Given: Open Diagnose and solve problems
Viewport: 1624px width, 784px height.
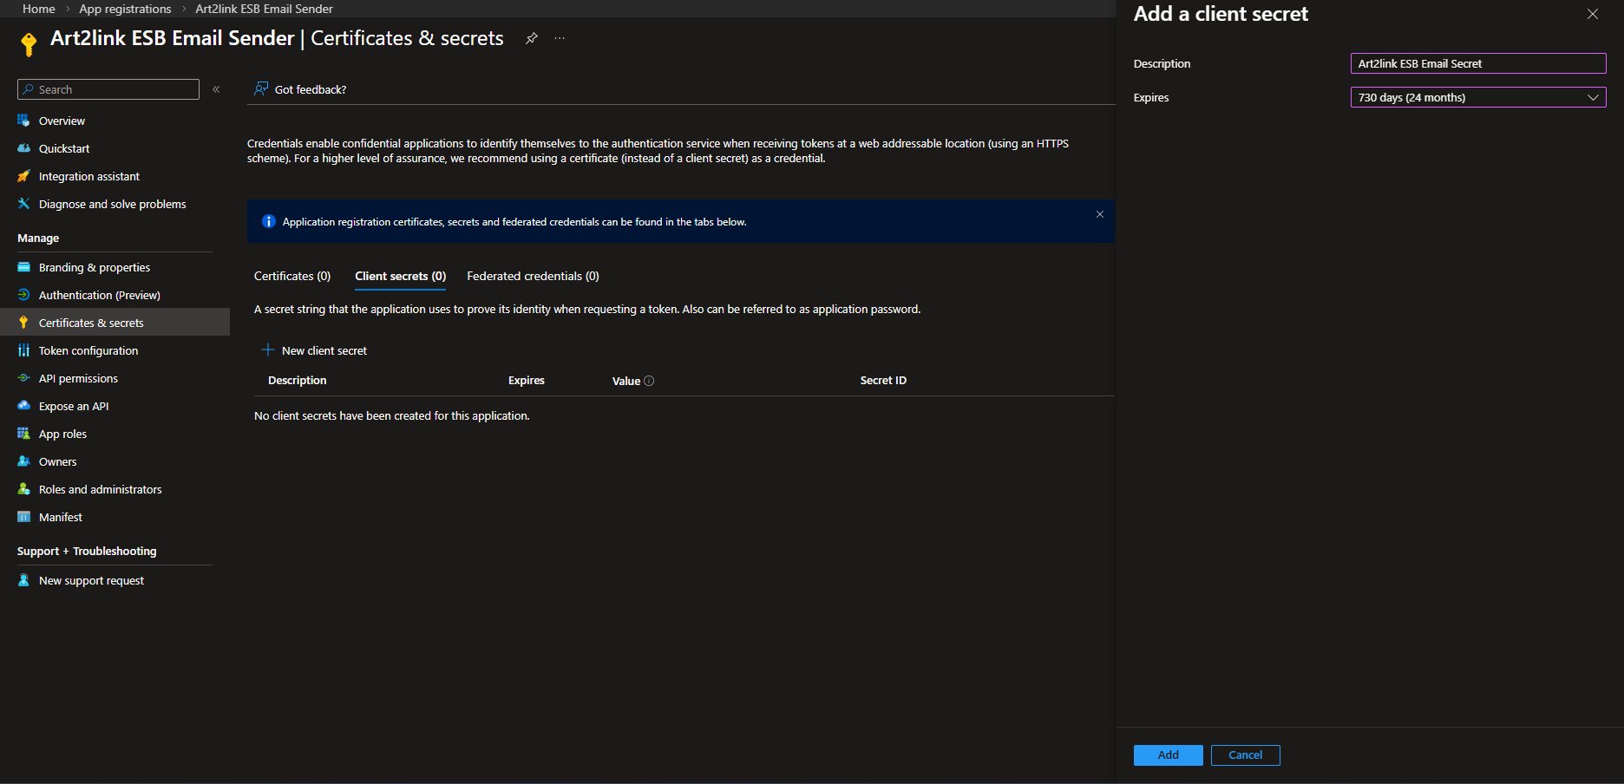Looking at the screenshot, I should [115, 204].
